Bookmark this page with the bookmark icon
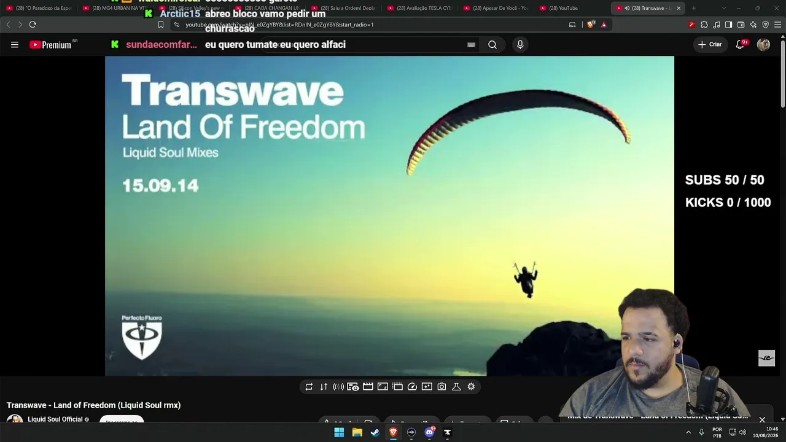The height and width of the screenshot is (442, 786). click(x=161, y=25)
